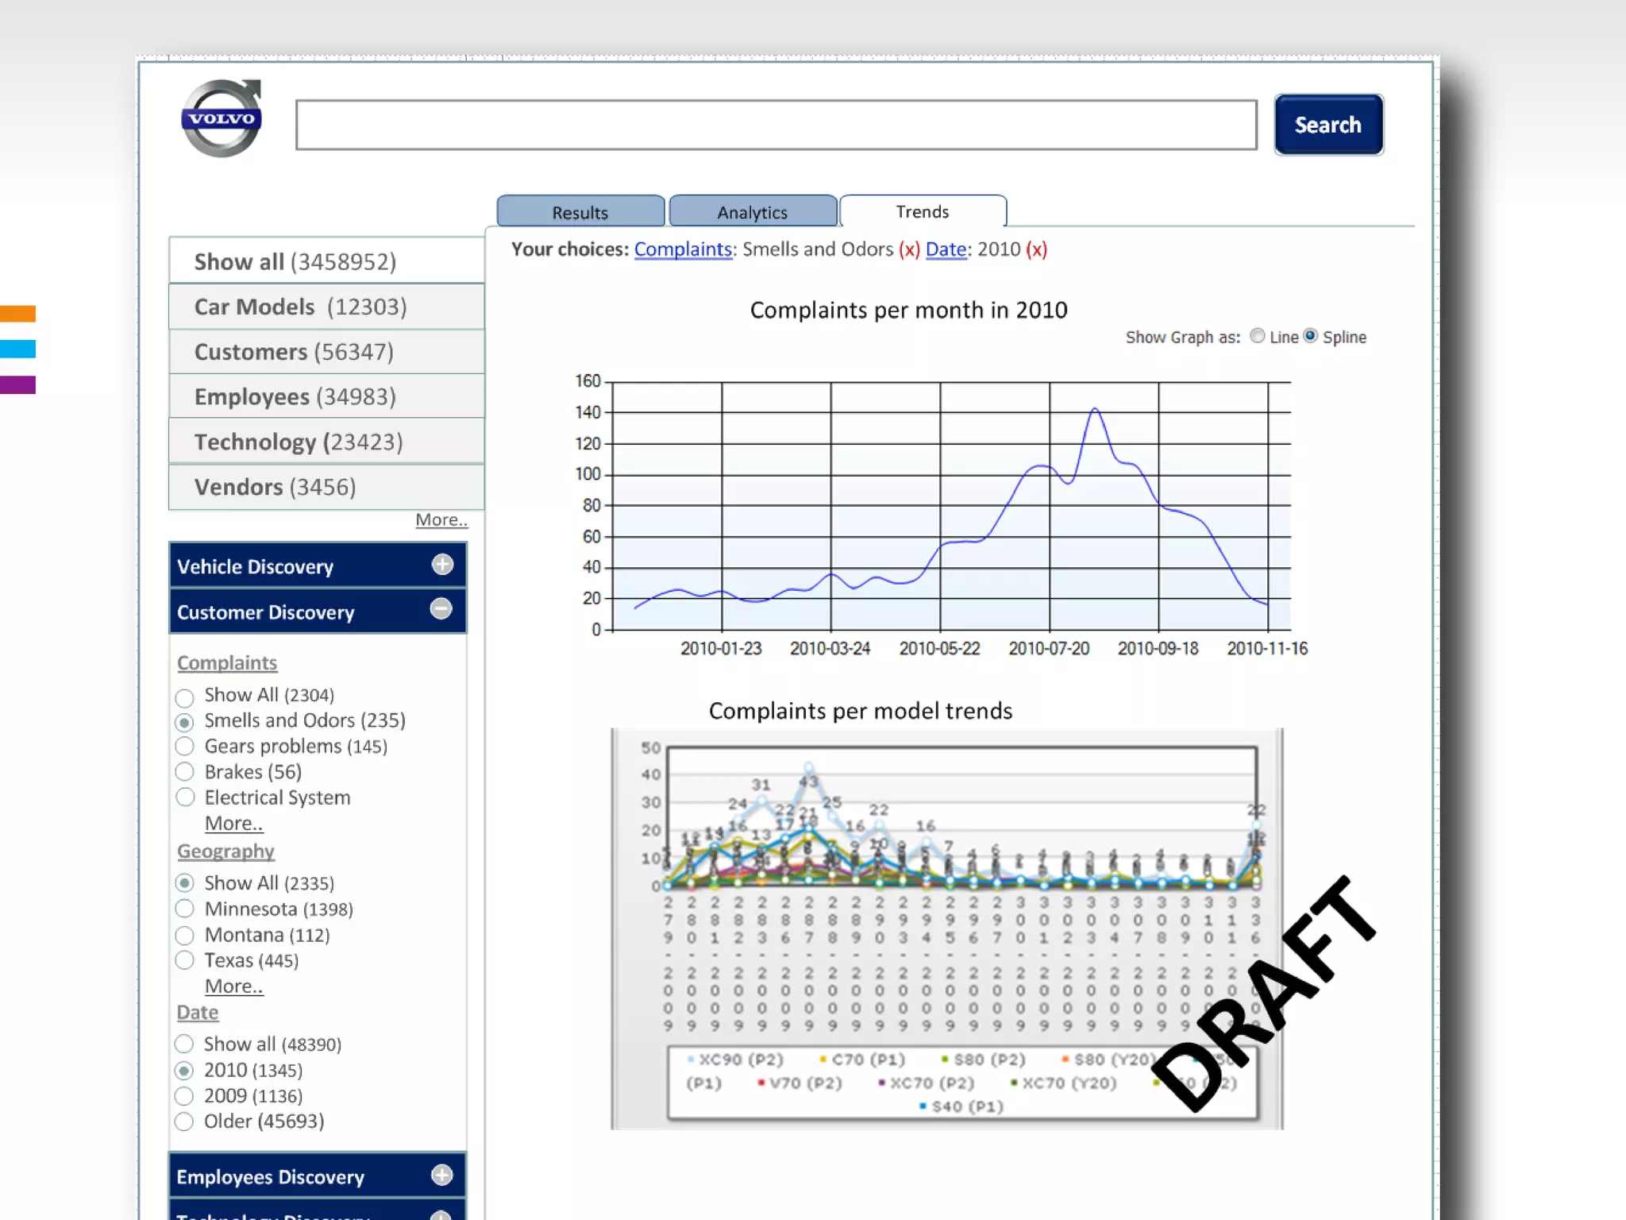Show more complaint types via More..
This screenshot has width=1626, height=1220.
coord(233,824)
